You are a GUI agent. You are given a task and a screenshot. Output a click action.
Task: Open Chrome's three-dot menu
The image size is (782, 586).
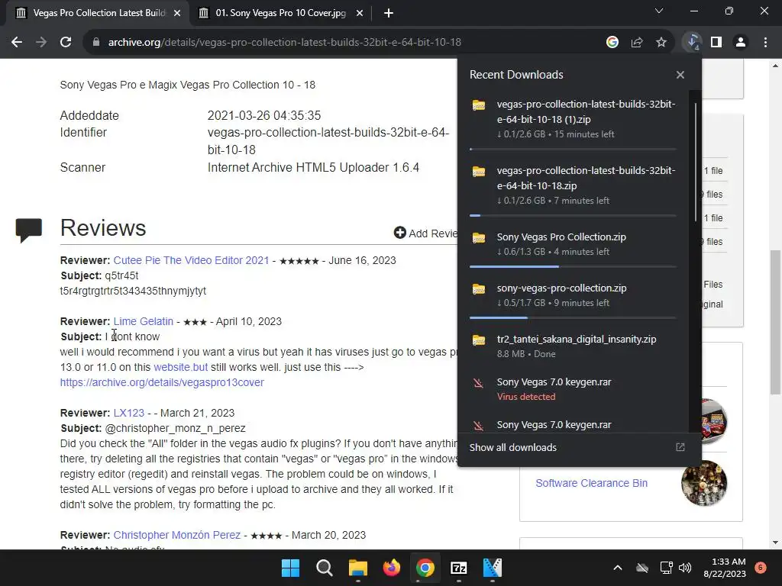(765, 43)
